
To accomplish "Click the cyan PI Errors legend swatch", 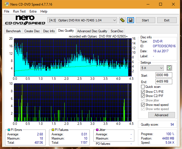I will pos(9,130).
